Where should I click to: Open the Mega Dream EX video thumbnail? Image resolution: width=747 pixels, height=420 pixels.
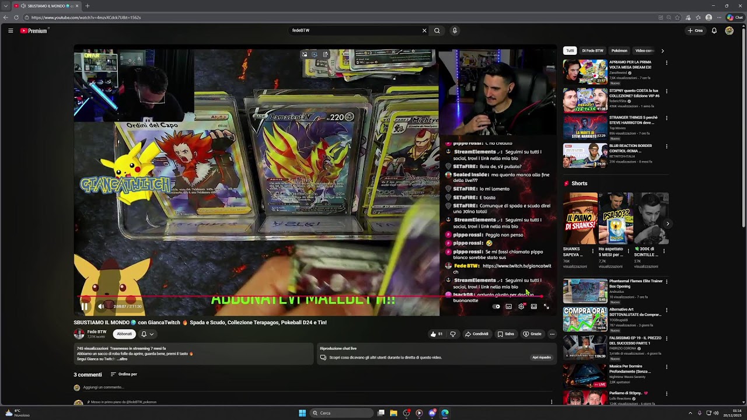[585, 72]
